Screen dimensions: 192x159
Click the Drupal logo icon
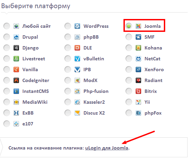tap(16, 37)
